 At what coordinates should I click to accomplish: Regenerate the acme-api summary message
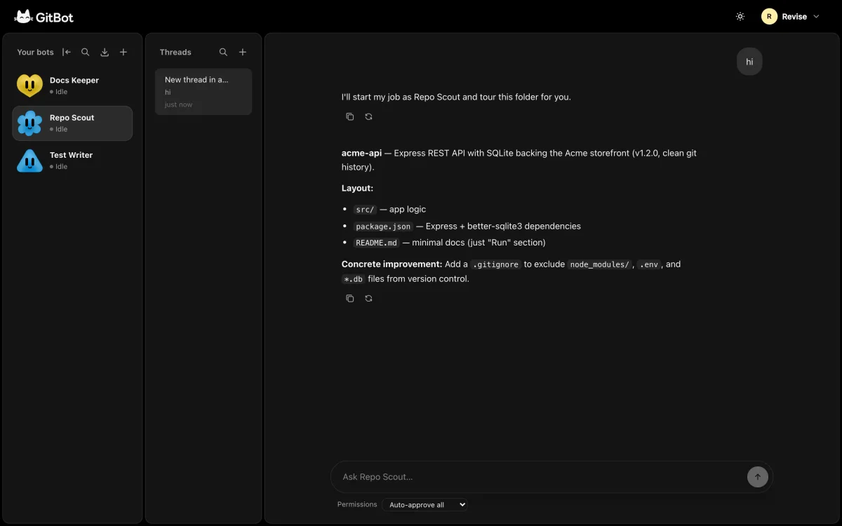click(368, 298)
